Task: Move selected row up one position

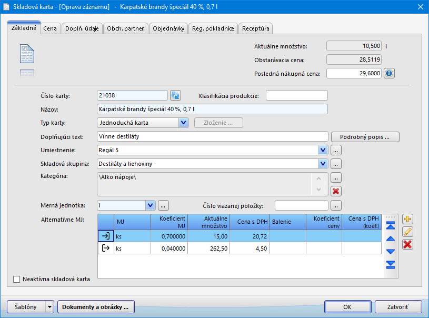Action: click(391, 238)
